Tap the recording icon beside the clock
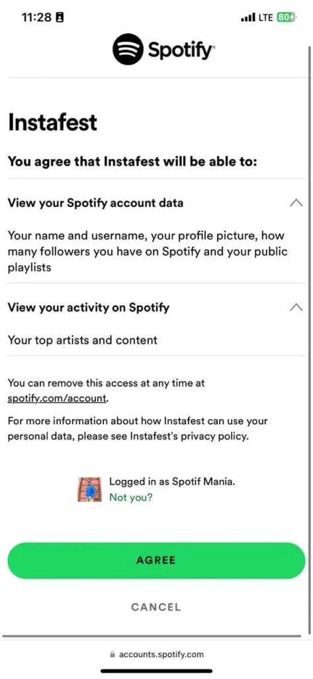The width and height of the screenshot is (313, 679). pyautogui.click(x=60, y=18)
